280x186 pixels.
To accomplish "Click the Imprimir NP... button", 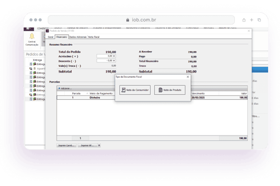I will tap(87, 145).
